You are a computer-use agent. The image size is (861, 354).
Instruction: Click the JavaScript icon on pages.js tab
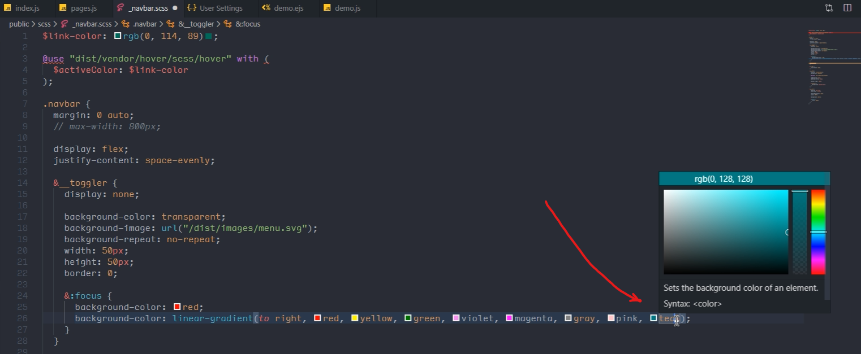click(x=61, y=8)
